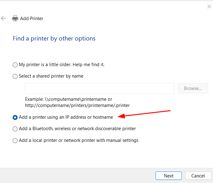Click the 'Add Printer' title text
This screenshot has width=213, height=183.
(x=32, y=19)
